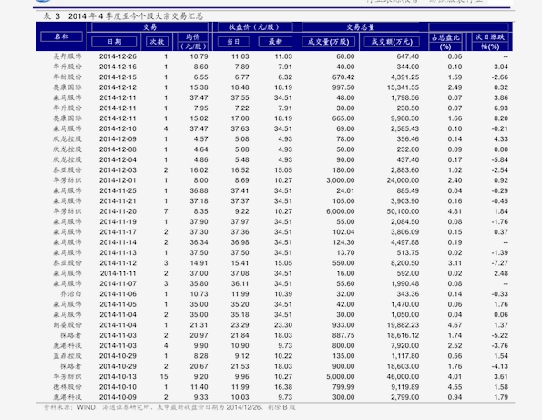Select the 乔治白 row name cell
This screenshot has height=420, width=542.
pyautogui.click(x=71, y=294)
